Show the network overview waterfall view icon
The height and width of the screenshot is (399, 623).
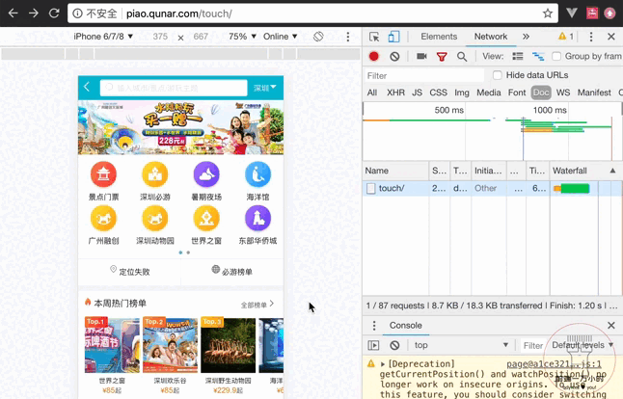[538, 56]
